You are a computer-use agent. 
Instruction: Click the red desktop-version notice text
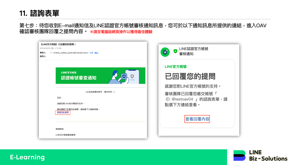point(121,32)
